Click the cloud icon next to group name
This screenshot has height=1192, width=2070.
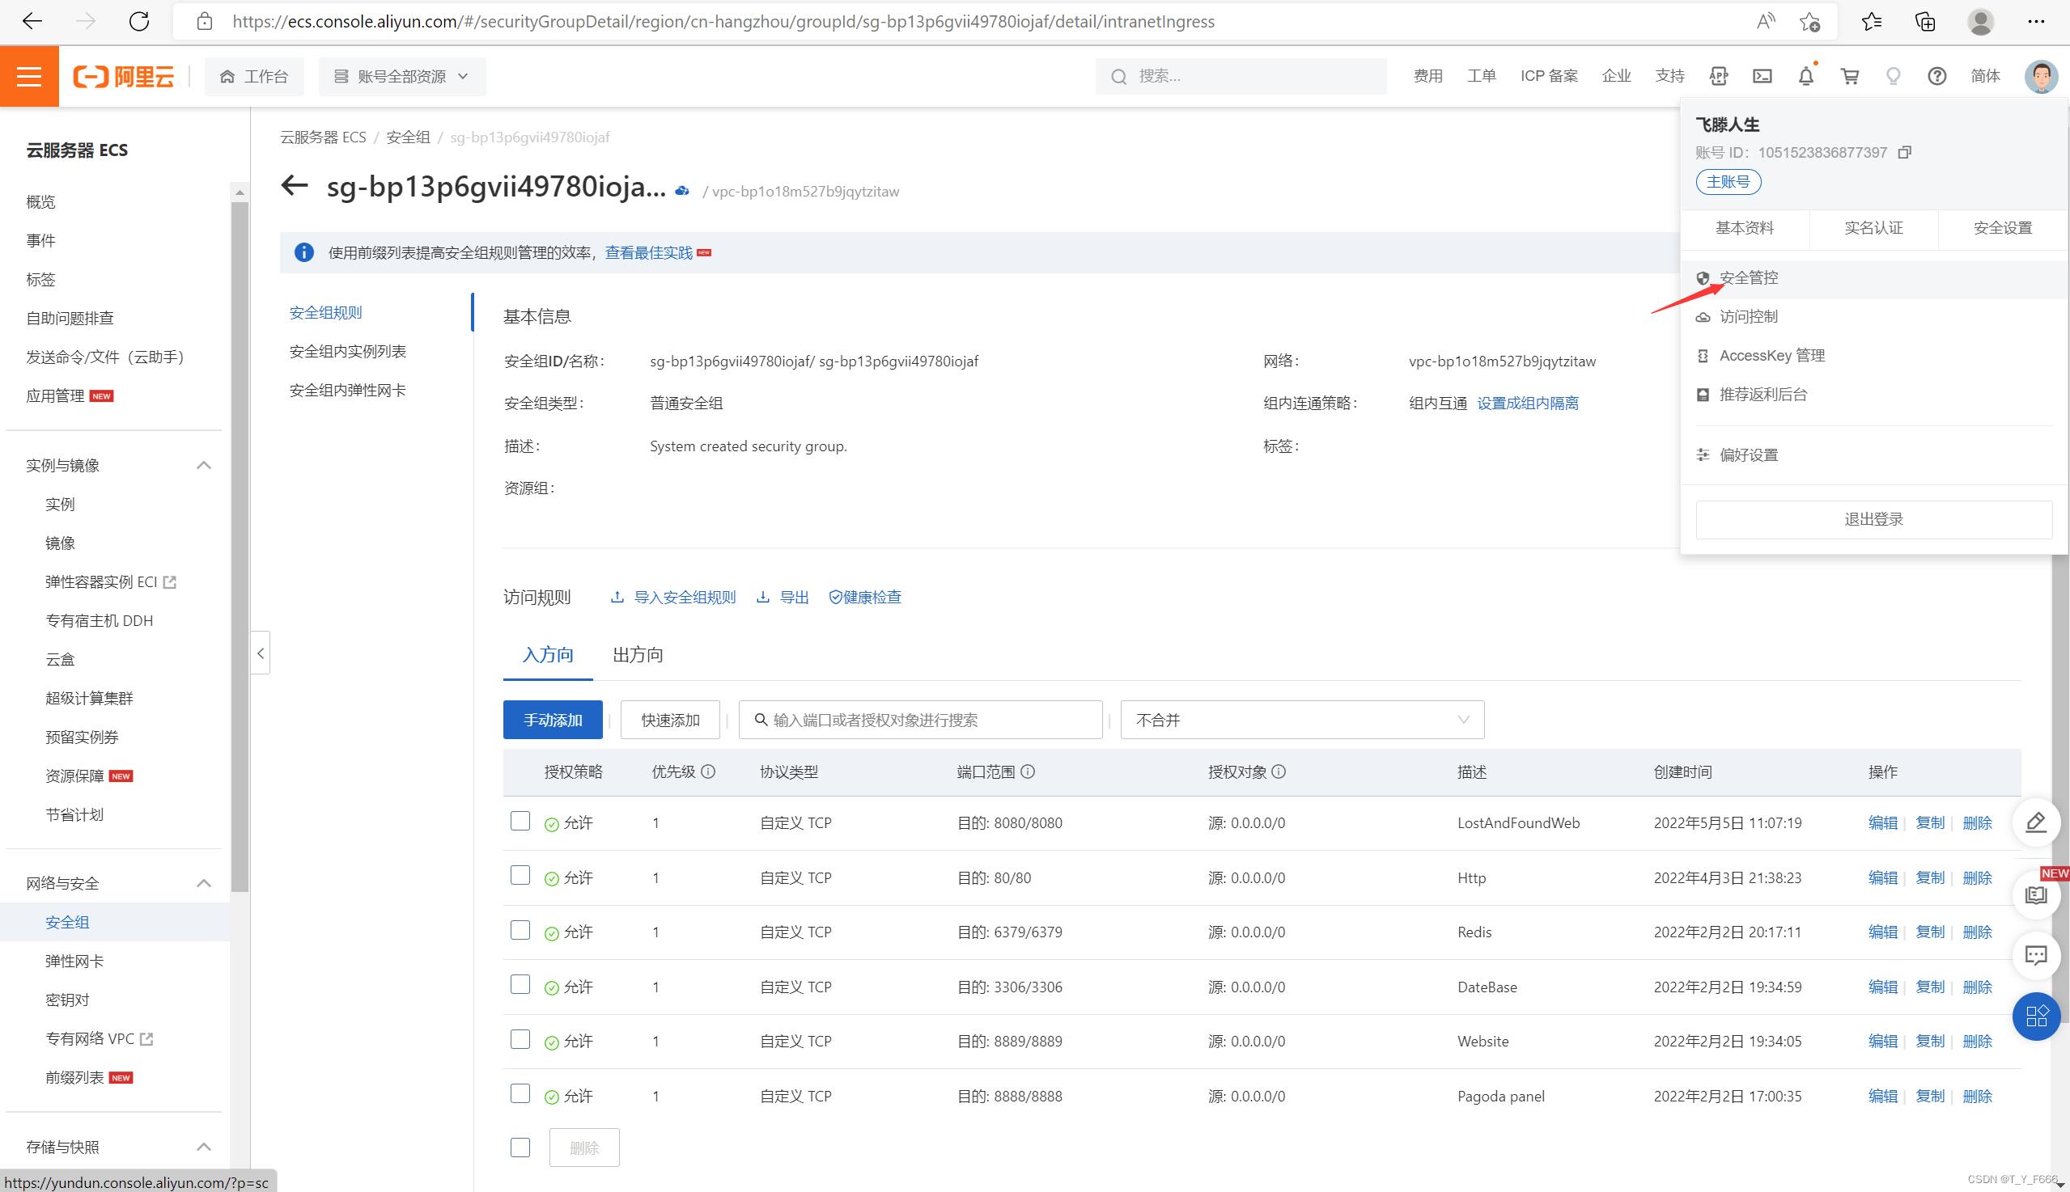pos(681,191)
